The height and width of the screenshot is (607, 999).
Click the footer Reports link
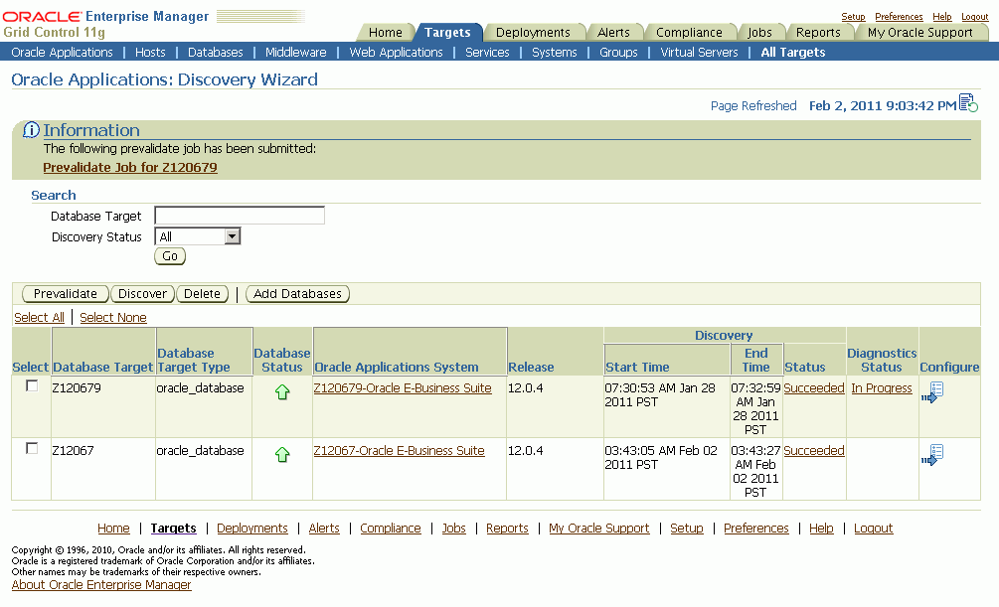(x=507, y=528)
